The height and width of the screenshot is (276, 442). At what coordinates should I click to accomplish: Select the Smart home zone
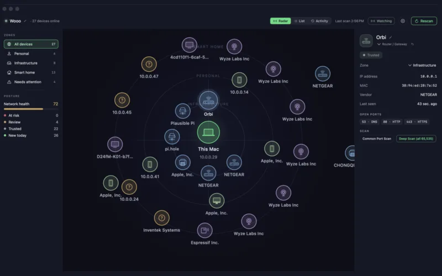(31, 72)
